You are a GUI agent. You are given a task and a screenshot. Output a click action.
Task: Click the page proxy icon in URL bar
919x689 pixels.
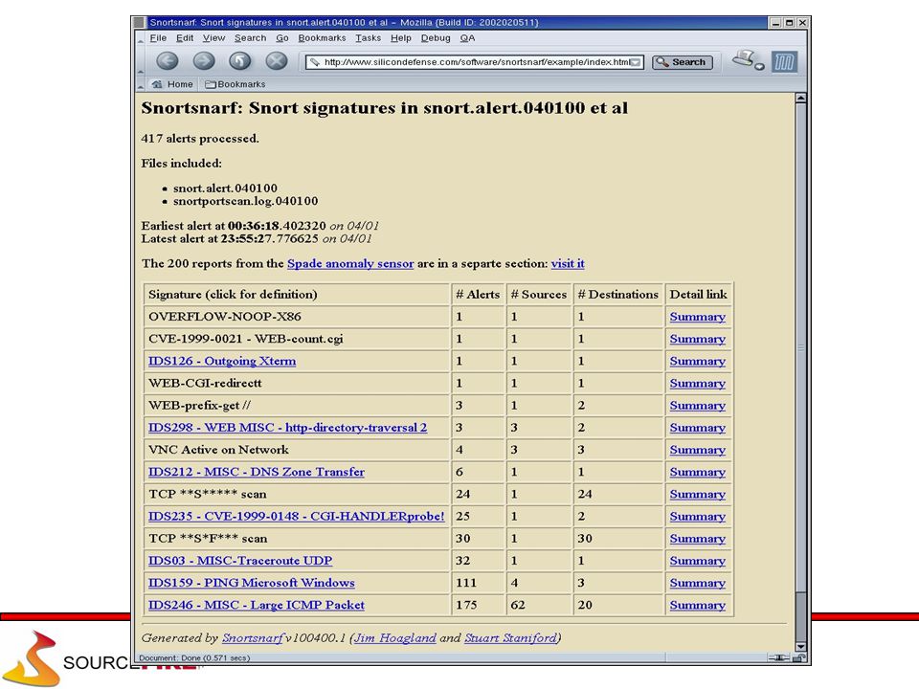(315, 62)
